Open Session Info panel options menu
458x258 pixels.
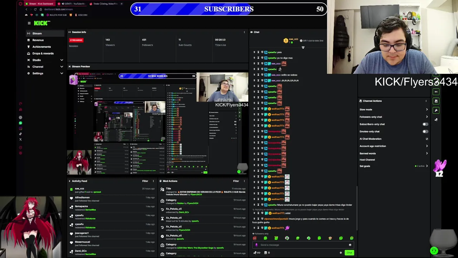244,32
